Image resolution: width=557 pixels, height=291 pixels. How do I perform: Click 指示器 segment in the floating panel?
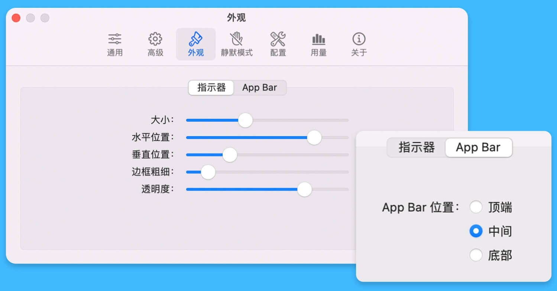coord(417,148)
